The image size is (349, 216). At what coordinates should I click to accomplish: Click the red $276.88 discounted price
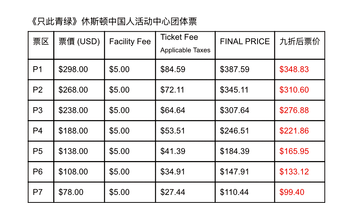[294, 110]
